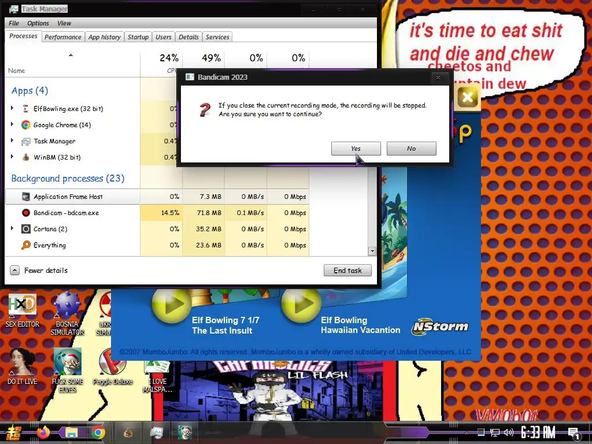
Task: Click the Background processes (23) heading
Action: [68, 178]
